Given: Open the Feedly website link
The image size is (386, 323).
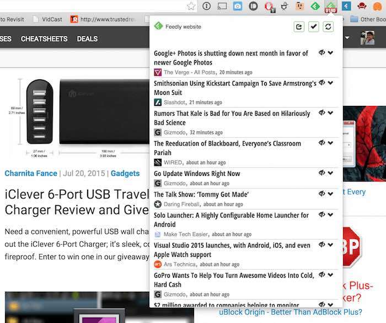Looking at the screenshot, I should pyautogui.click(x=183, y=26).
